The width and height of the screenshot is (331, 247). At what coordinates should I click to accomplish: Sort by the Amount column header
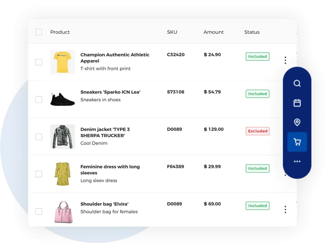[213, 32]
